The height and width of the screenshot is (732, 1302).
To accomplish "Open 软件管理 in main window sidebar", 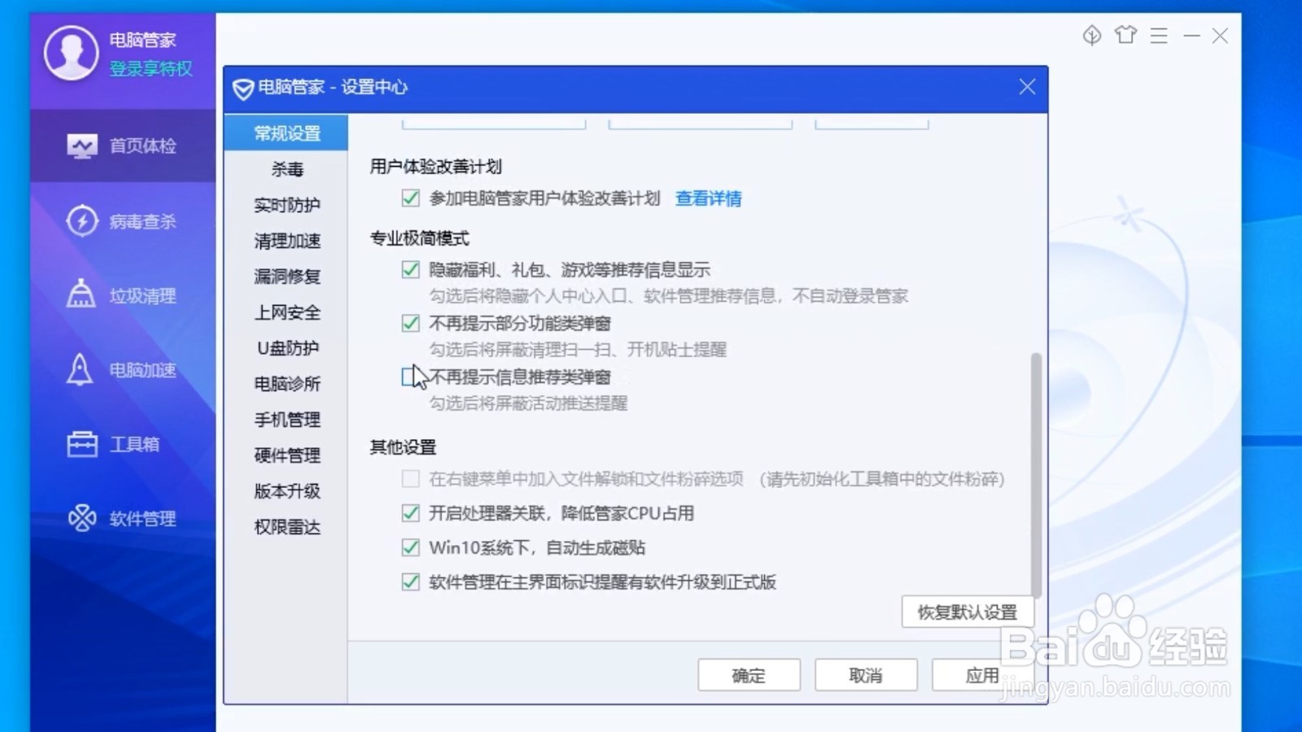I will tap(123, 518).
